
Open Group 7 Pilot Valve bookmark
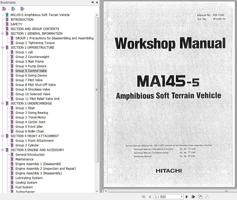click(x=29, y=80)
